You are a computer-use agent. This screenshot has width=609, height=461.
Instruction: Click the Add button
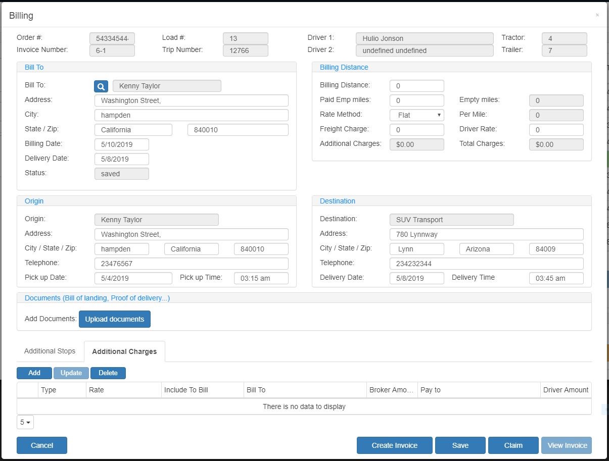[34, 373]
